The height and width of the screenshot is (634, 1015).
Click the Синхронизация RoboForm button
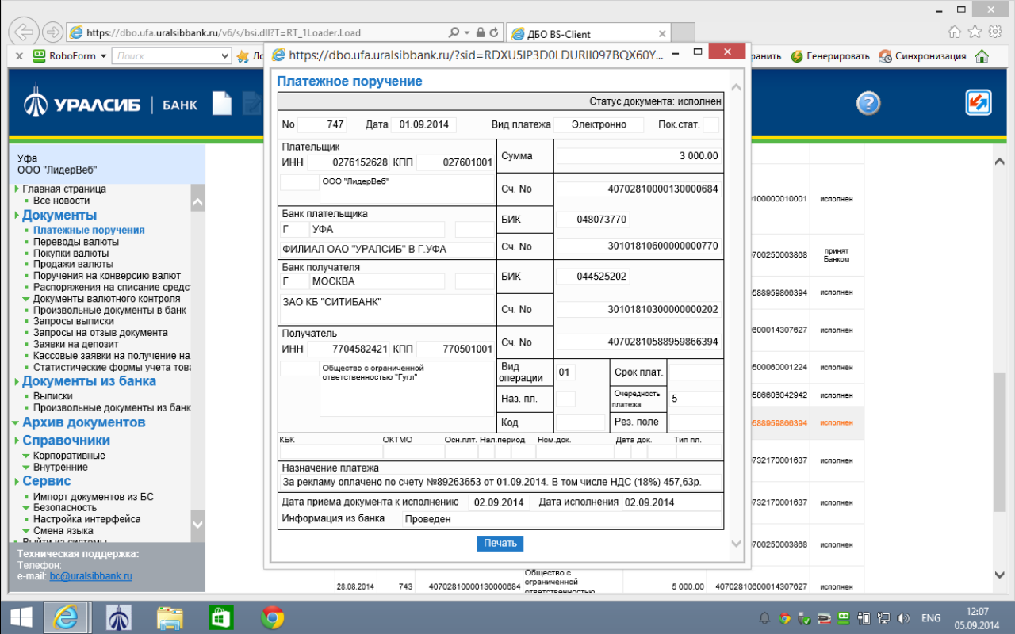click(x=922, y=56)
